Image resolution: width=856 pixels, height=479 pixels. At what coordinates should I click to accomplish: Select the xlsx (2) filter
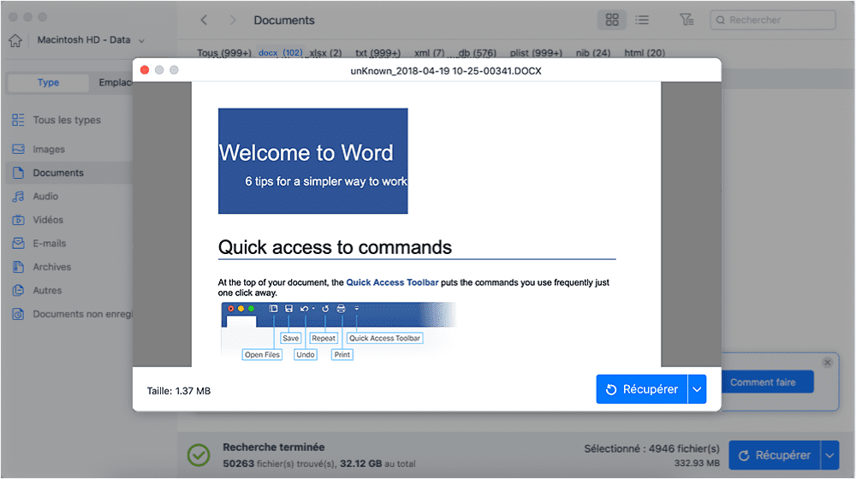tap(325, 53)
